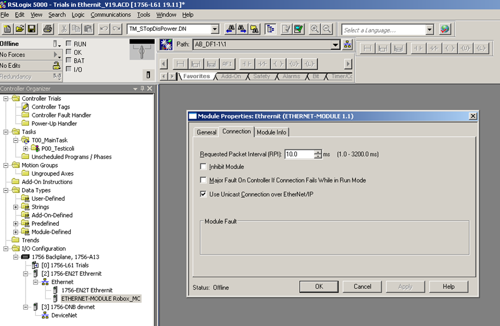Open the Select a Language dropdown
Screen dimensions: 500x326
pyautogui.click(x=429, y=30)
